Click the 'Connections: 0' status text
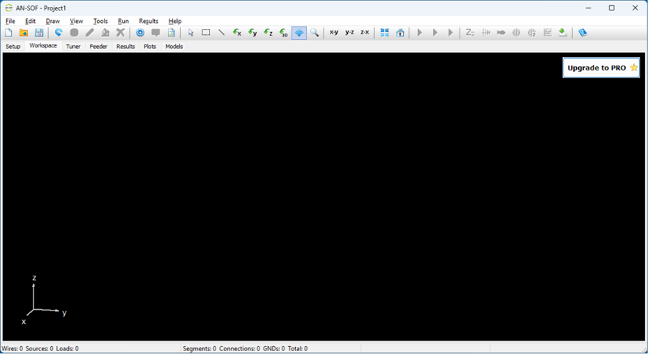 point(240,349)
